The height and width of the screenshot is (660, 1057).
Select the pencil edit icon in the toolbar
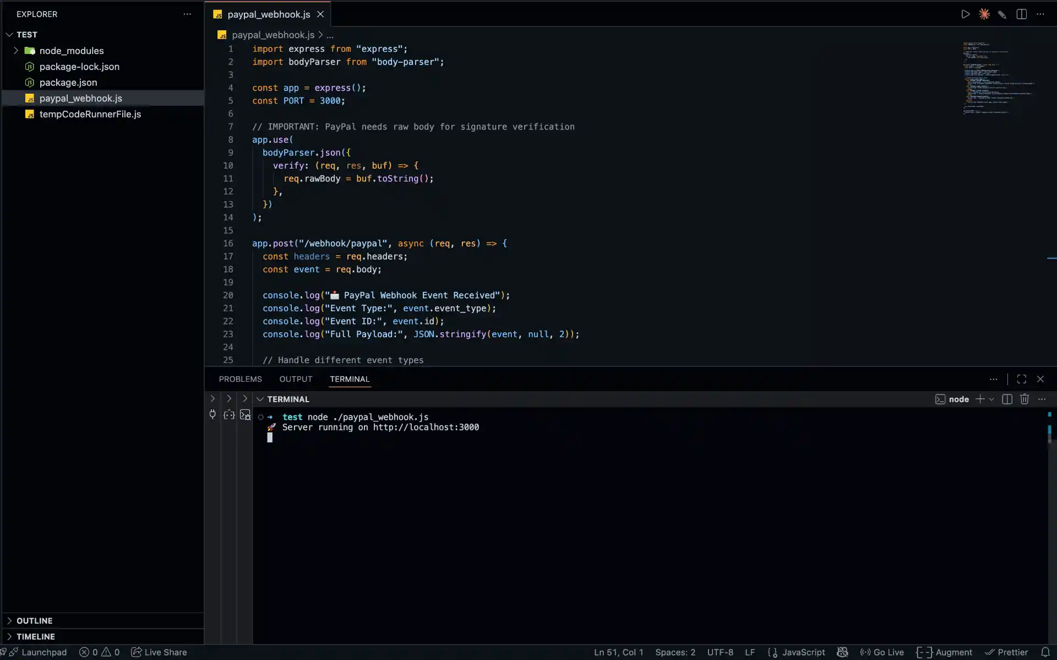coord(1002,14)
